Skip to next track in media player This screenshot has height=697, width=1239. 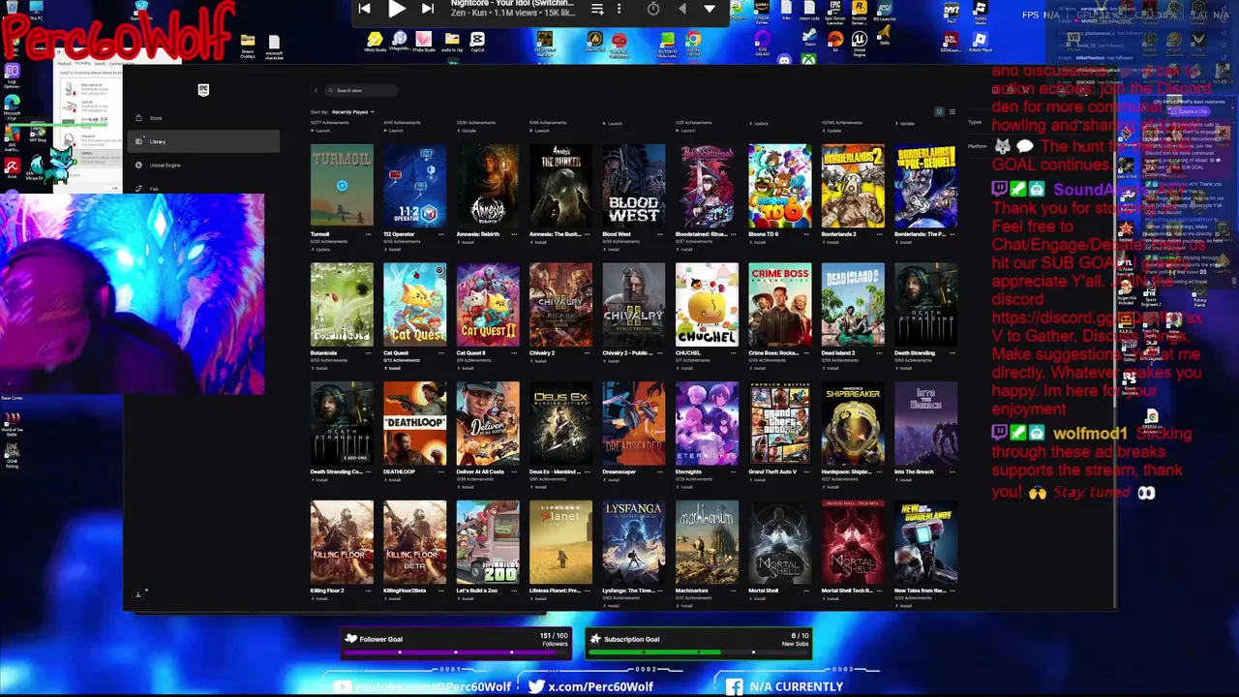[428, 9]
